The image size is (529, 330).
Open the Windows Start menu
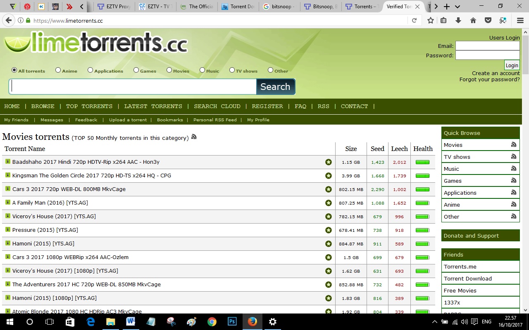[10, 321]
